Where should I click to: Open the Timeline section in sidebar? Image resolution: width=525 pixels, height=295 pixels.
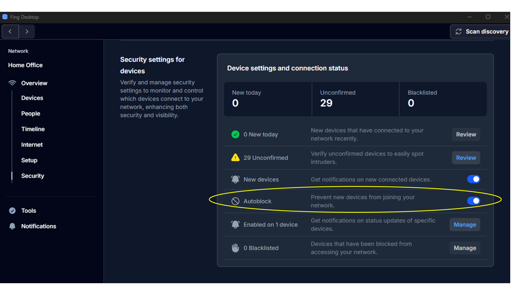click(x=33, y=129)
